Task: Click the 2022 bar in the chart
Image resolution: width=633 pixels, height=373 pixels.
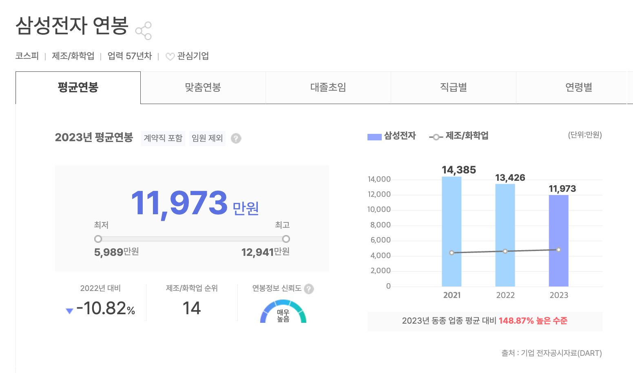Action: coord(505,235)
